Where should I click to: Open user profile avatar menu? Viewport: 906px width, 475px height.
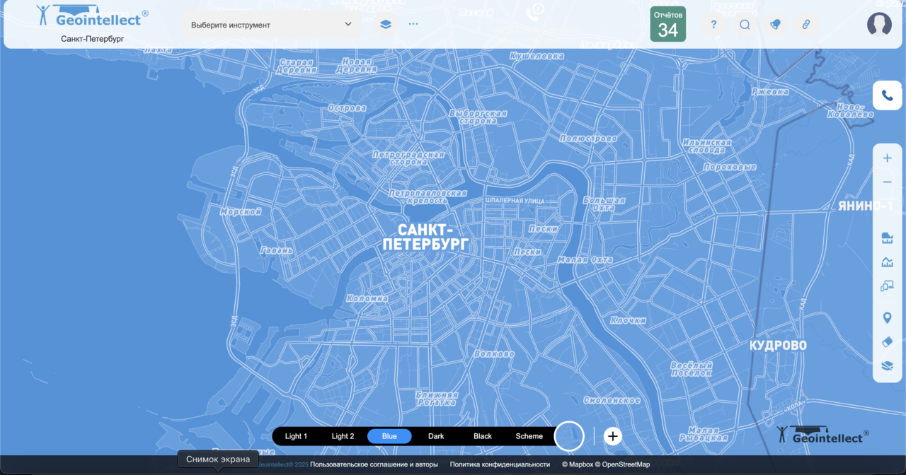tap(879, 25)
